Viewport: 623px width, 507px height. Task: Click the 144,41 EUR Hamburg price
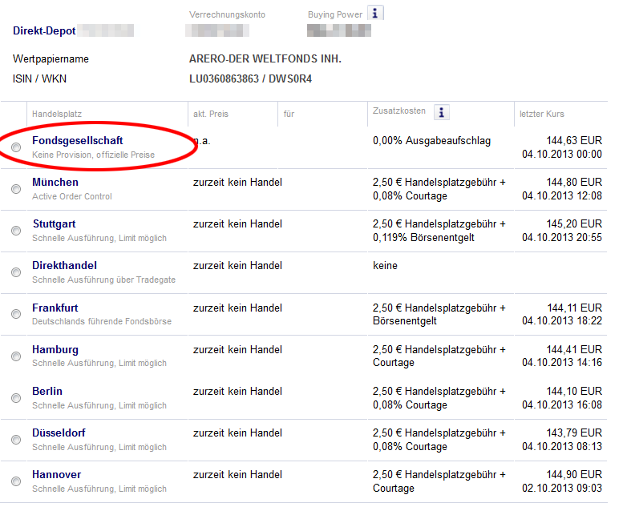click(x=574, y=350)
